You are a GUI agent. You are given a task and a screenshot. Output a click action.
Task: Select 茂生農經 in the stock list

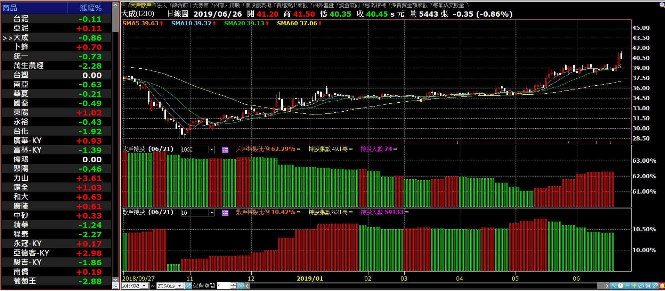pos(29,66)
